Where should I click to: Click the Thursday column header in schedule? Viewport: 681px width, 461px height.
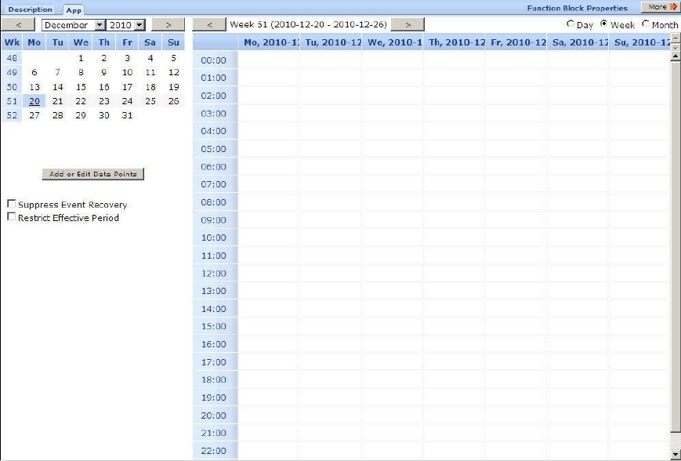455,42
